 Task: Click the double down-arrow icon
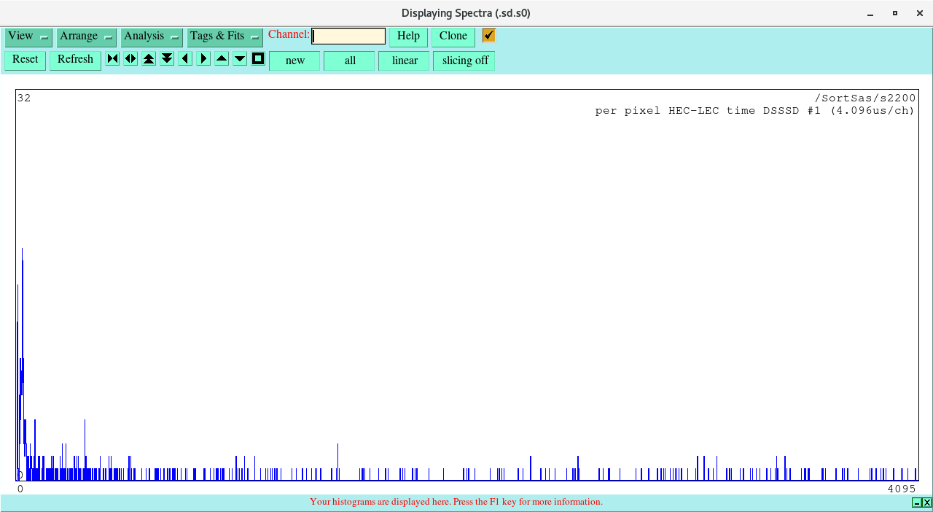pyautogui.click(x=167, y=59)
